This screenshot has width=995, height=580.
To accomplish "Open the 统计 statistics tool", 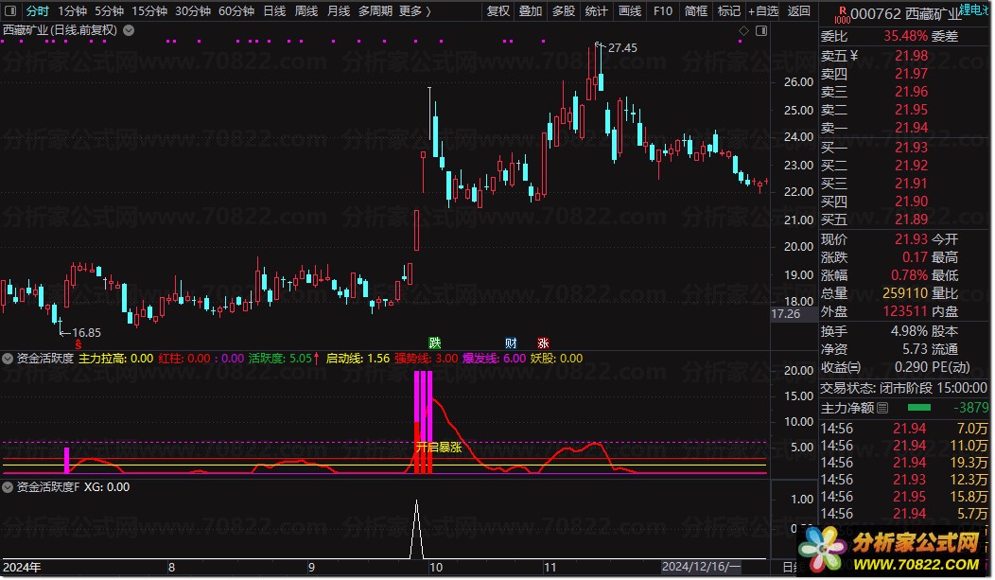I will [x=597, y=10].
